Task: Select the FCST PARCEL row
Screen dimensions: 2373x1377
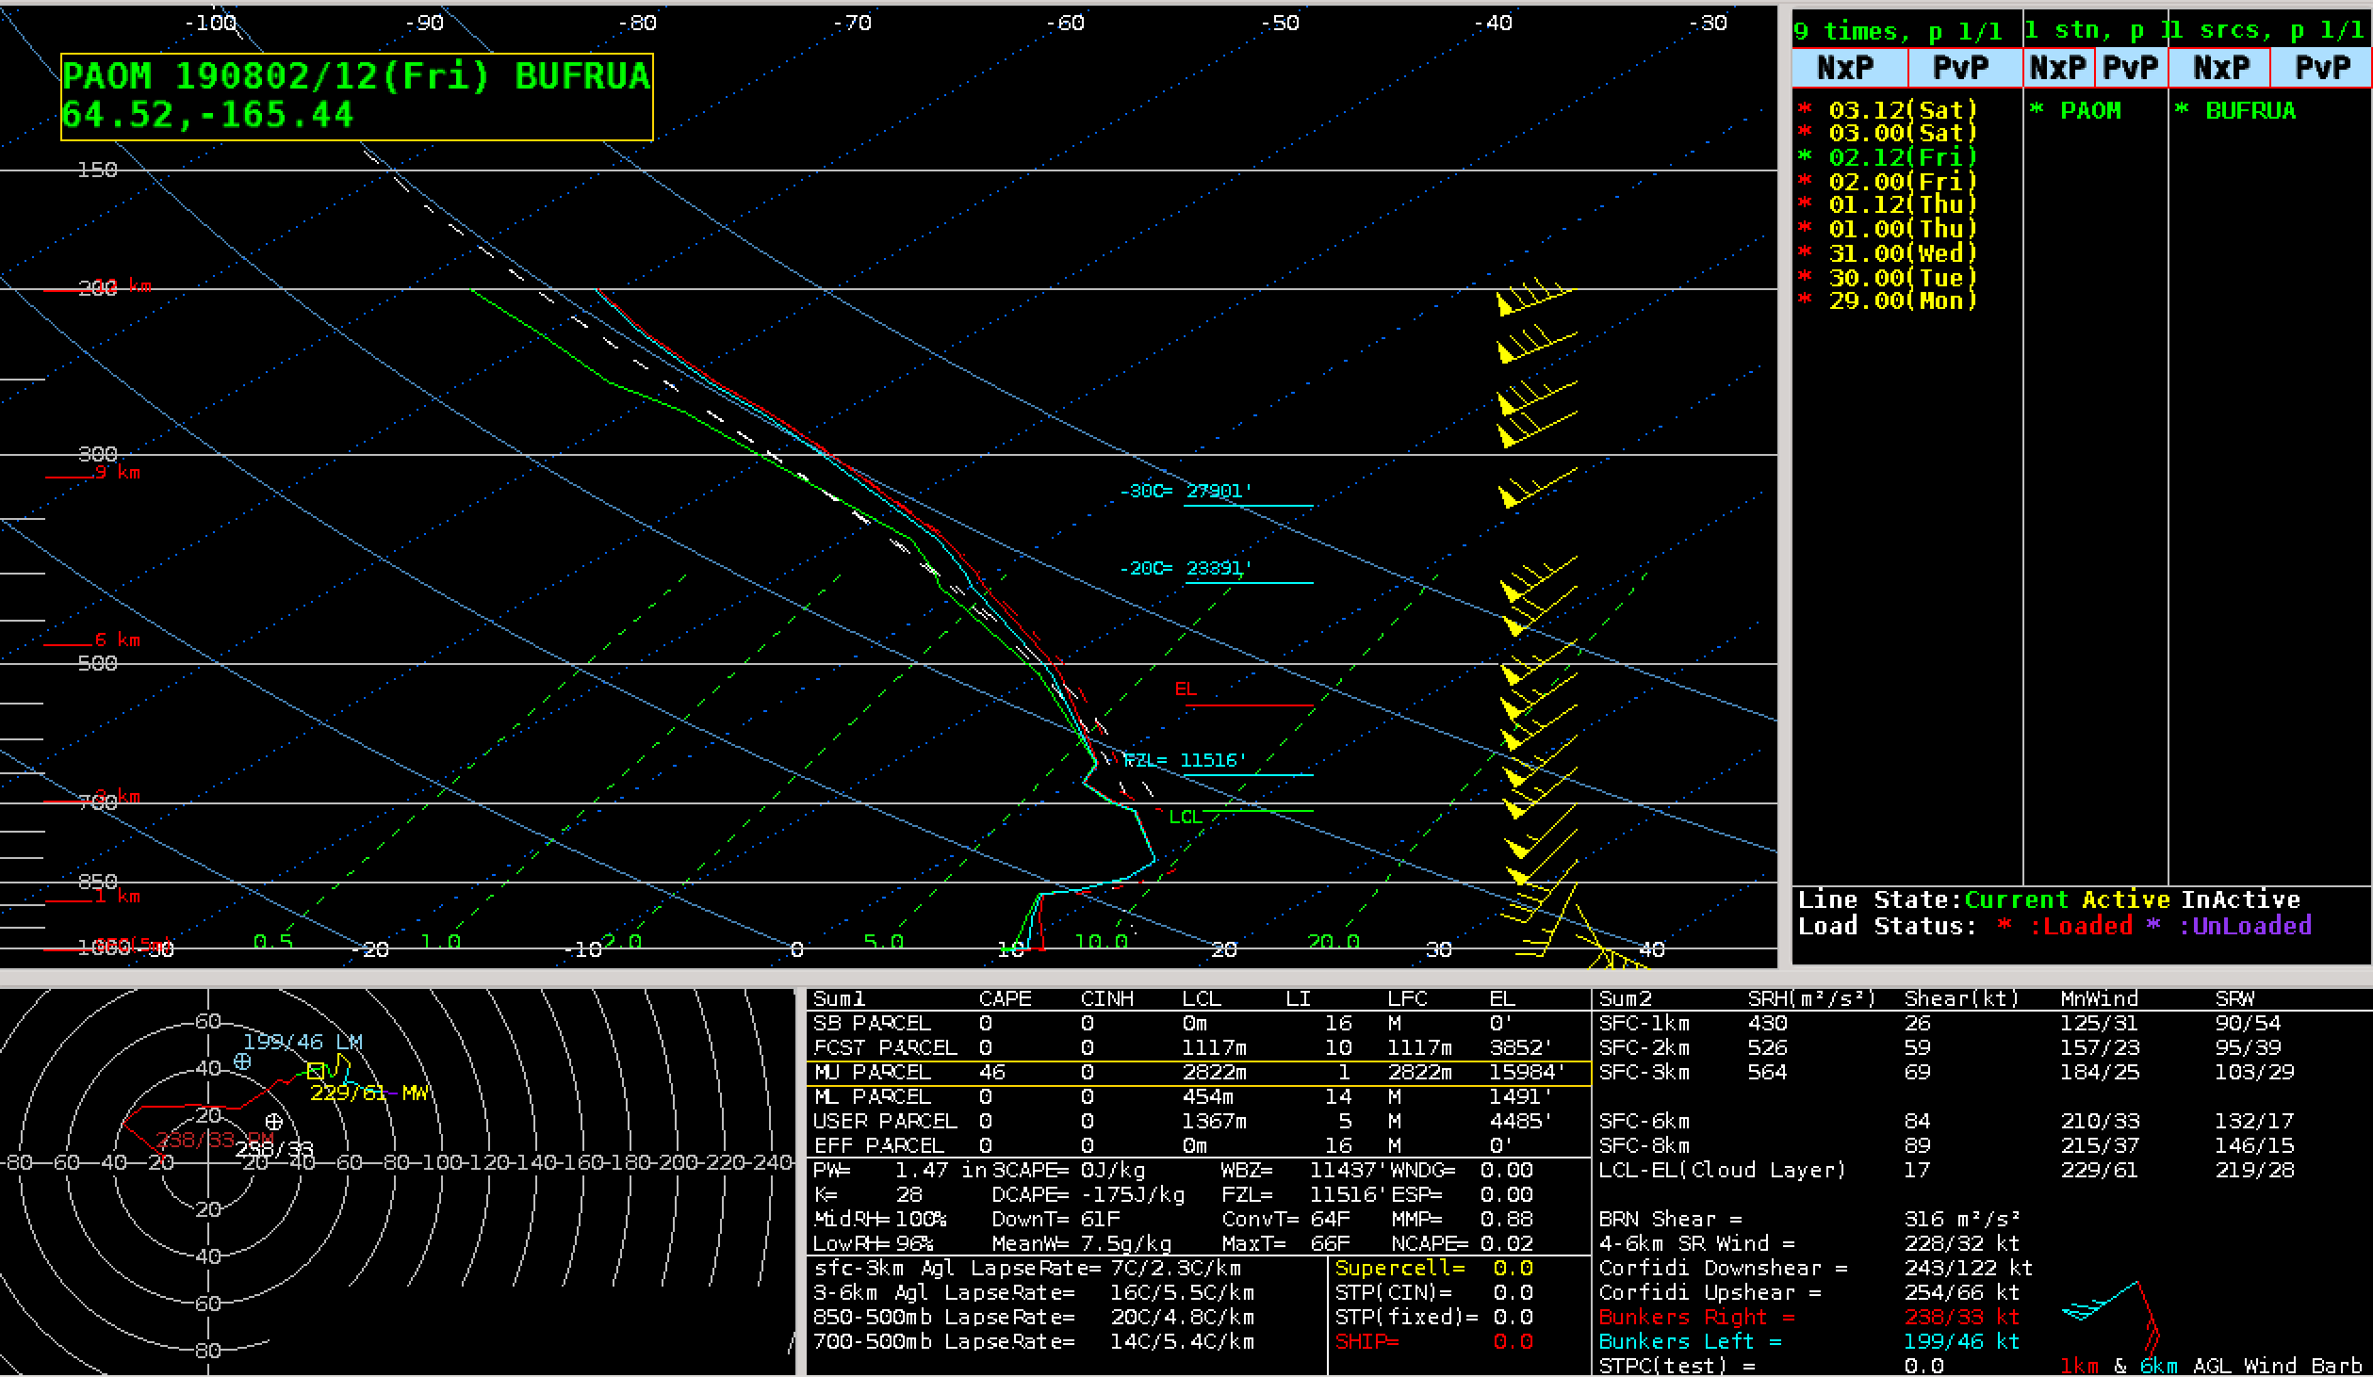Action: tap(1199, 1047)
